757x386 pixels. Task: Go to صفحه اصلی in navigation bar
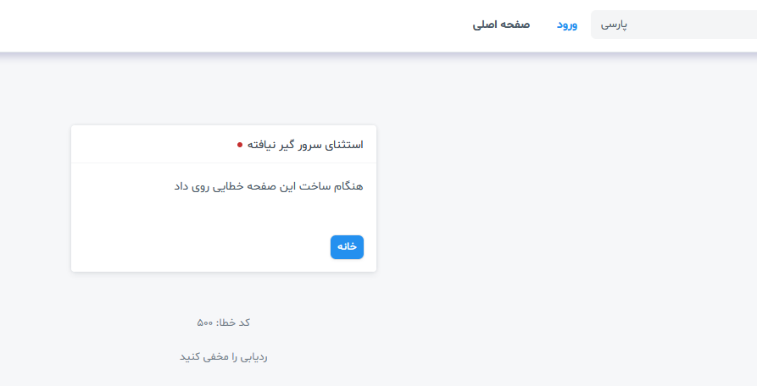(501, 25)
